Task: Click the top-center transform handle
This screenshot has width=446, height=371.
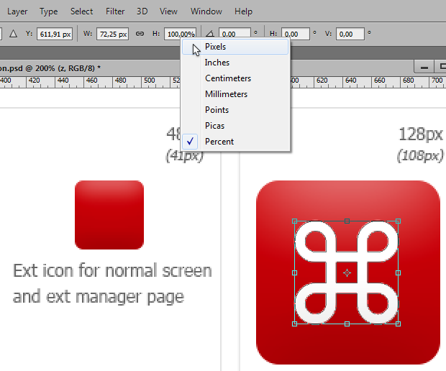Action: coord(347,221)
